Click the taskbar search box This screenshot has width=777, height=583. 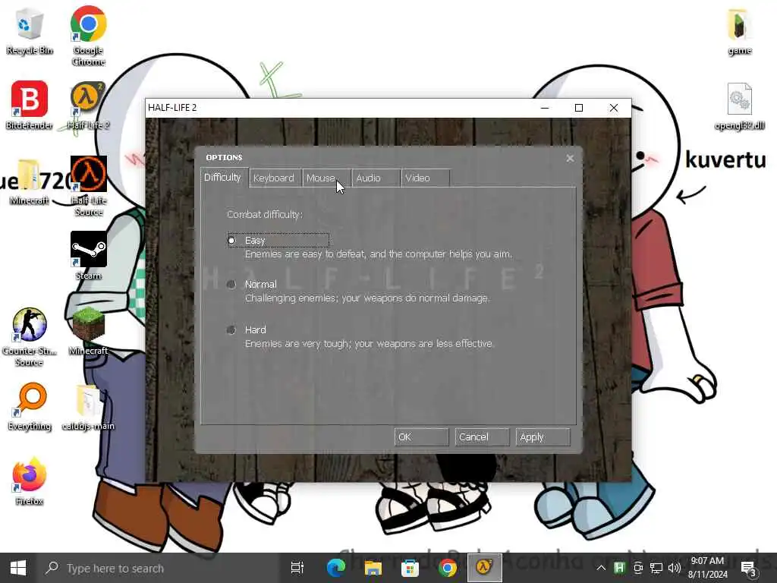pos(159,568)
